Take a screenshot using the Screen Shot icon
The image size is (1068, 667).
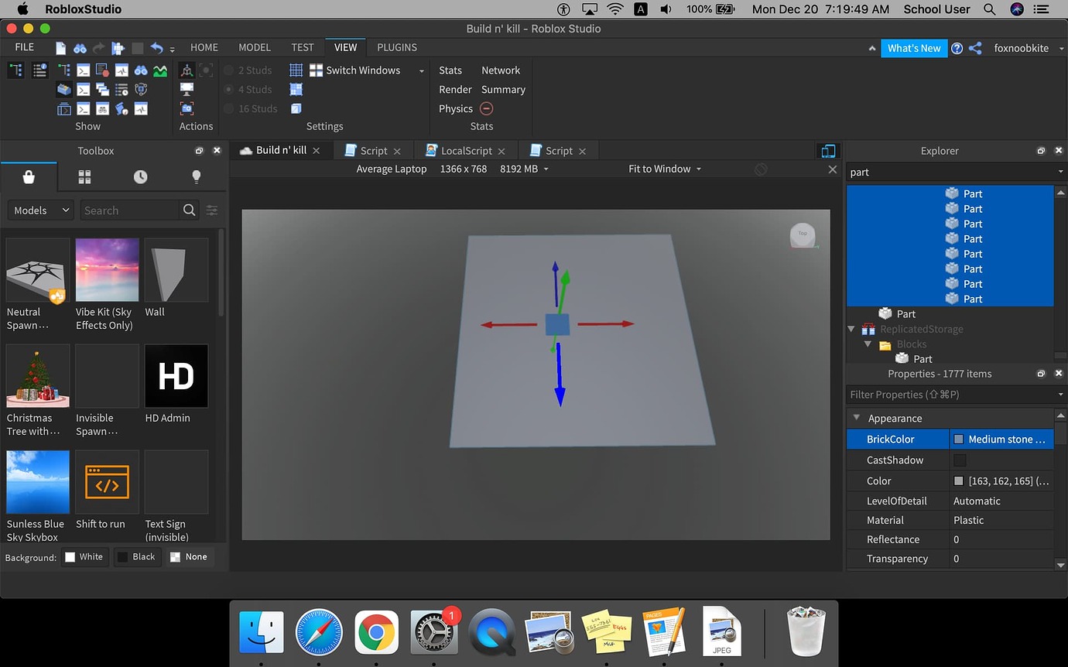coord(187,108)
